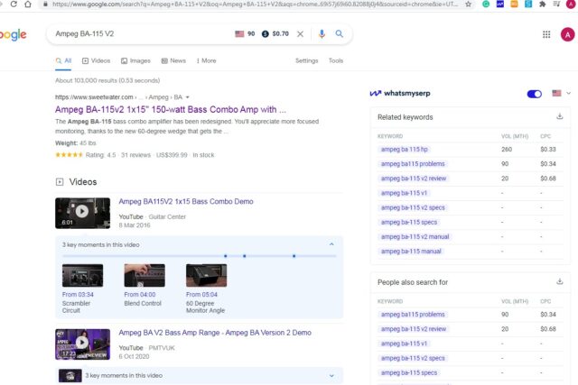Play the Guitar Center demo video thumbnail

coord(82,213)
